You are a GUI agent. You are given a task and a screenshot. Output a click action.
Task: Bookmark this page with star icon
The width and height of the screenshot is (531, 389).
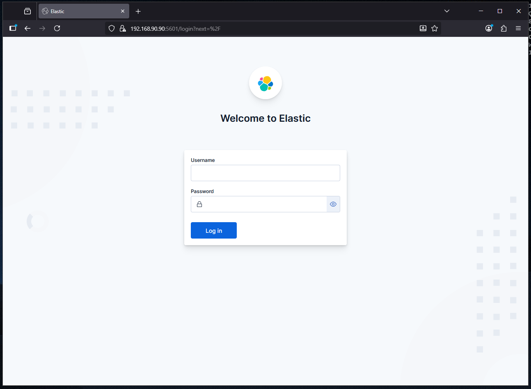[x=435, y=28]
